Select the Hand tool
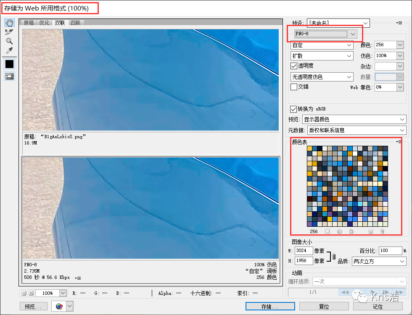The image size is (412, 315). click(9, 23)
